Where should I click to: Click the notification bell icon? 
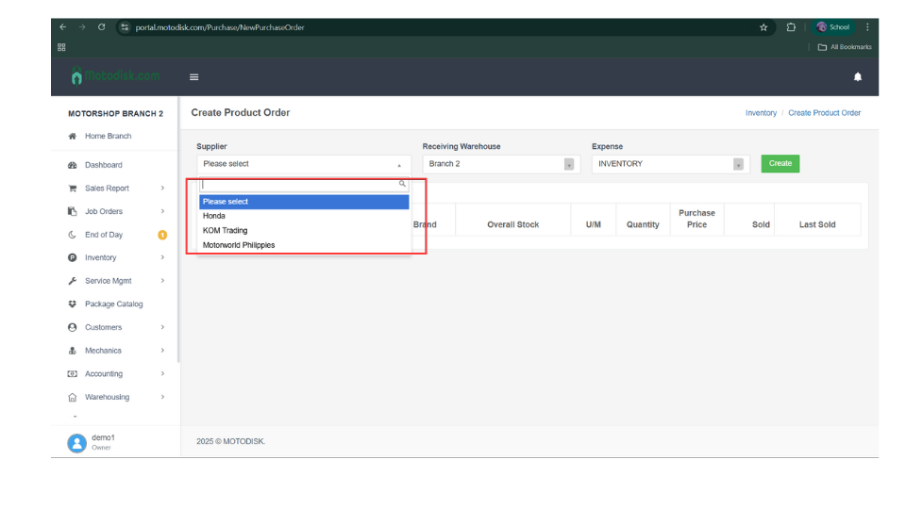[x=857, y=76]
